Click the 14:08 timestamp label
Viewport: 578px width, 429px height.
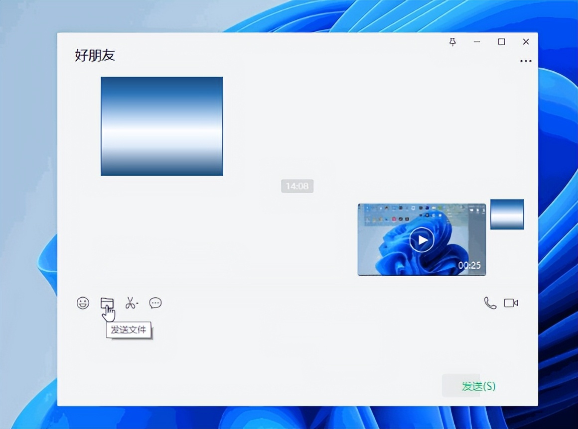coord(297,186)
